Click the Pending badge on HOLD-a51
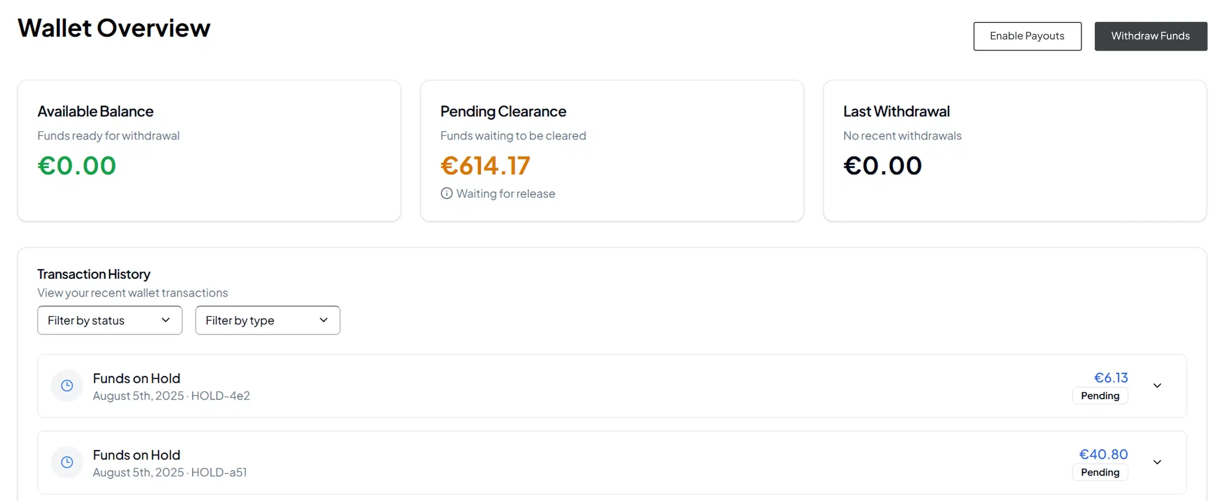The width and height of the screenshot is (1225, 501). coord(1100,472)
